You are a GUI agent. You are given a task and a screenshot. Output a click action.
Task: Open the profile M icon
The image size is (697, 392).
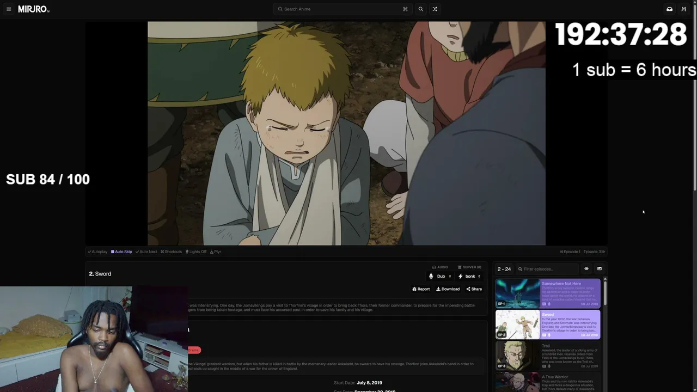[684, 9]
